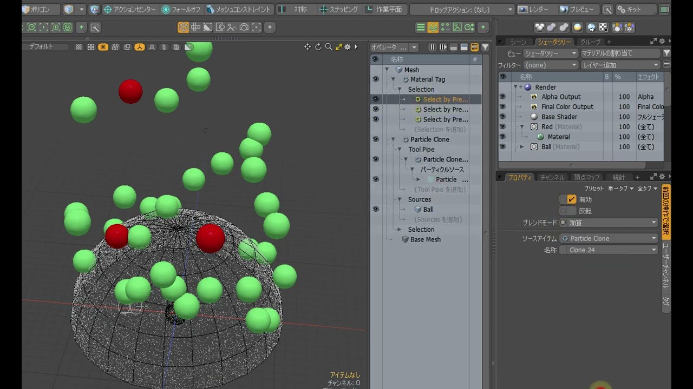
Task: Collapse the Mesh tree item
Action: (x=387, y=70)
